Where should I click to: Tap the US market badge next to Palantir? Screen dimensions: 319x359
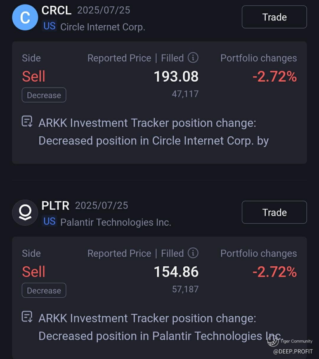tap(49, 221)
